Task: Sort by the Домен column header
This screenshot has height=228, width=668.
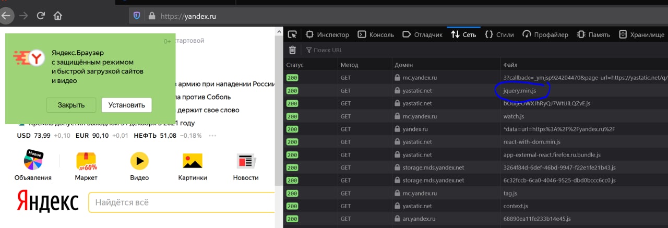Action: [446, 65]
